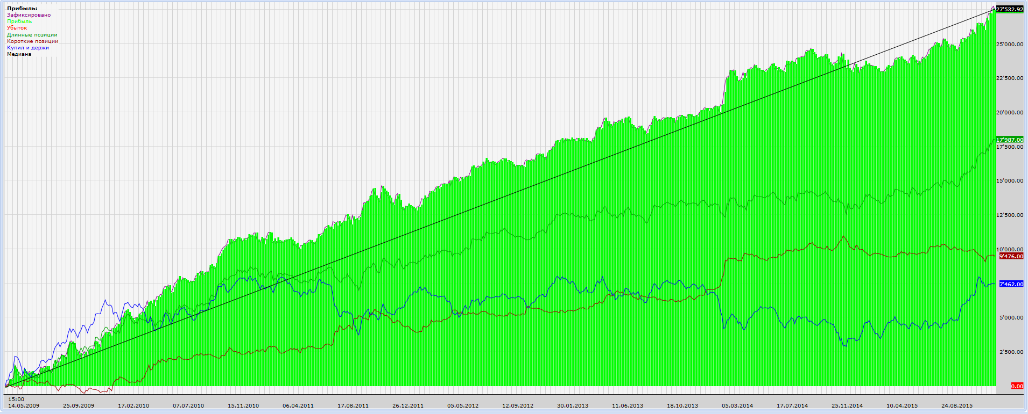Select the 17.08.2011 date label

click(x=353, y=406)
